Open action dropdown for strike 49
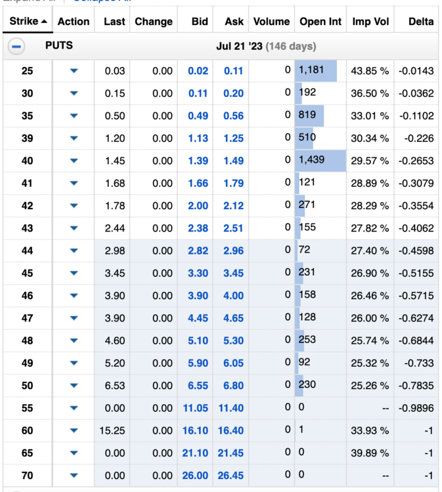Image resolution: width=442 pixels, height=492 pixels. pyautogui.click(x=74, y=363)
